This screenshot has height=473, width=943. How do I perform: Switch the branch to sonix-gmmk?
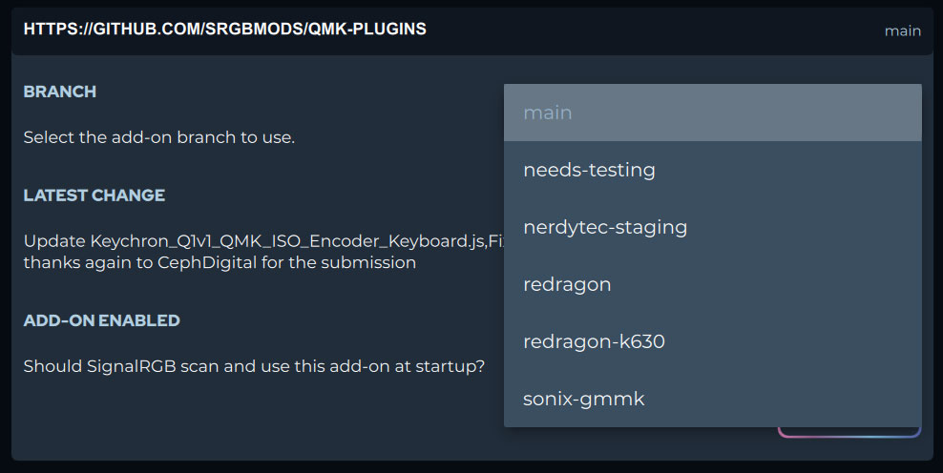[583, 399]
